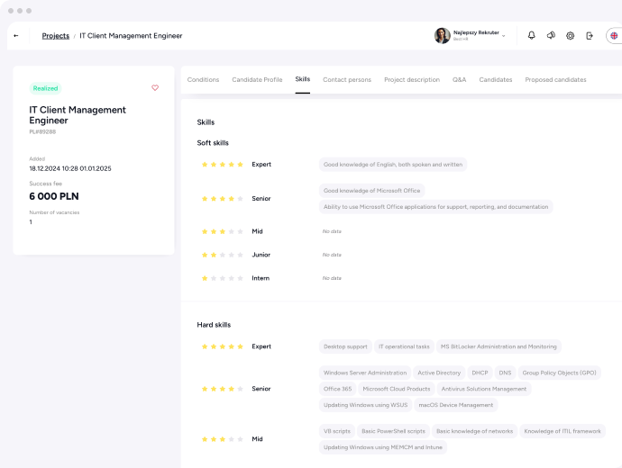Click the user profile avatar
The height and width of the screenshot is (468, 622).
coord(443,36)
